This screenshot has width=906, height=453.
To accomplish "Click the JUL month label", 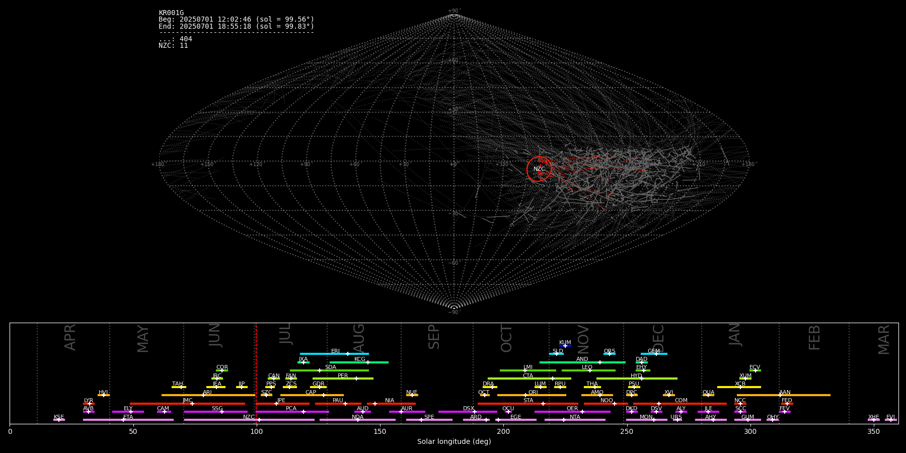I will point(285,333).
